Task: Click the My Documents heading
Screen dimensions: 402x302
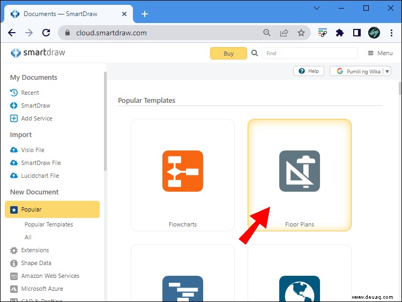Action: click(x=34, y=77)
